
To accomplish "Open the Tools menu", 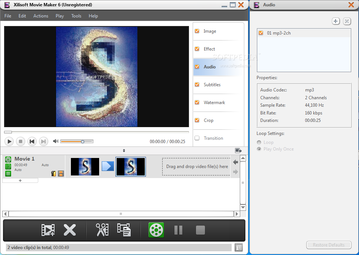I will tap(76, 16).
